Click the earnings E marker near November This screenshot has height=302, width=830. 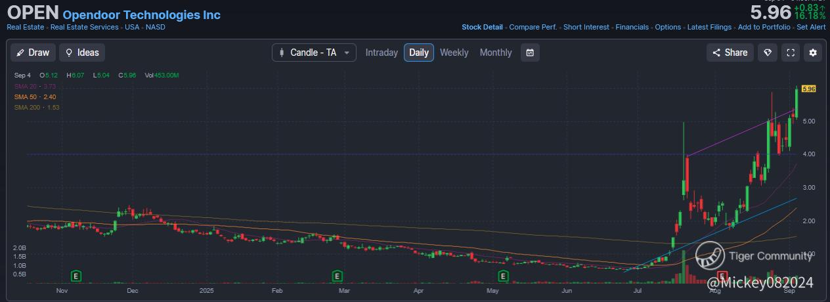pos(76,275)
